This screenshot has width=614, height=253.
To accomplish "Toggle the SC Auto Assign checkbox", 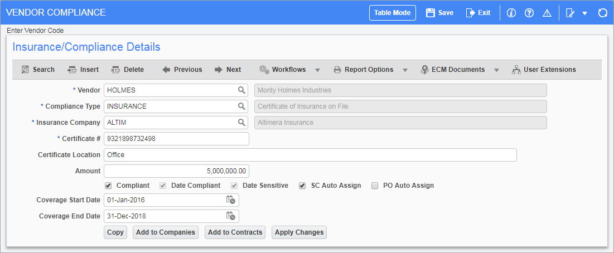I will pos(302,186).
